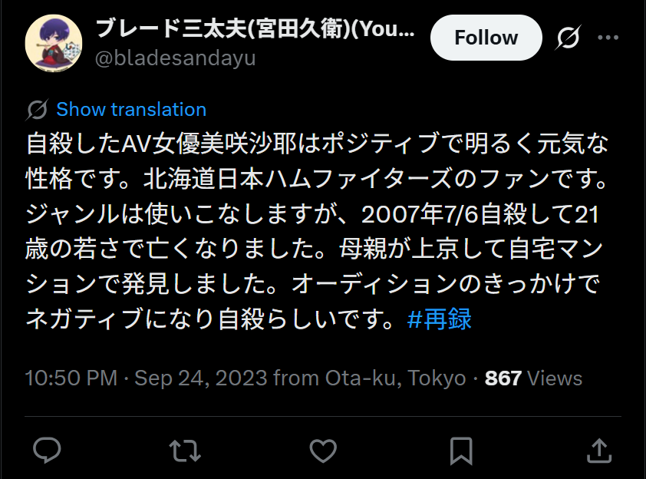The width and height of the screenshot is (646, 479).
Task: Open the three-dot More menu
Action: coord(608,38)
